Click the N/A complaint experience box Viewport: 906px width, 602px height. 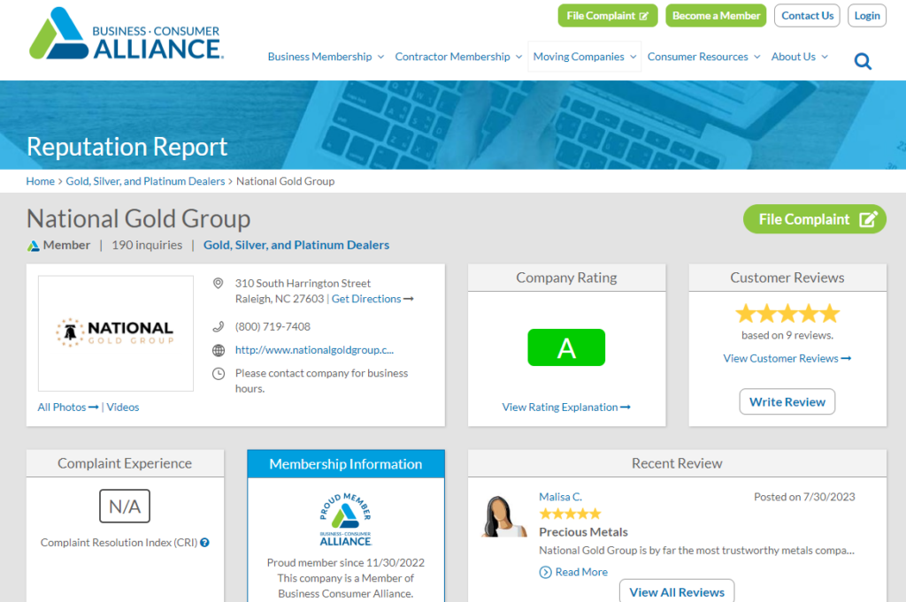tap(125, 507)
